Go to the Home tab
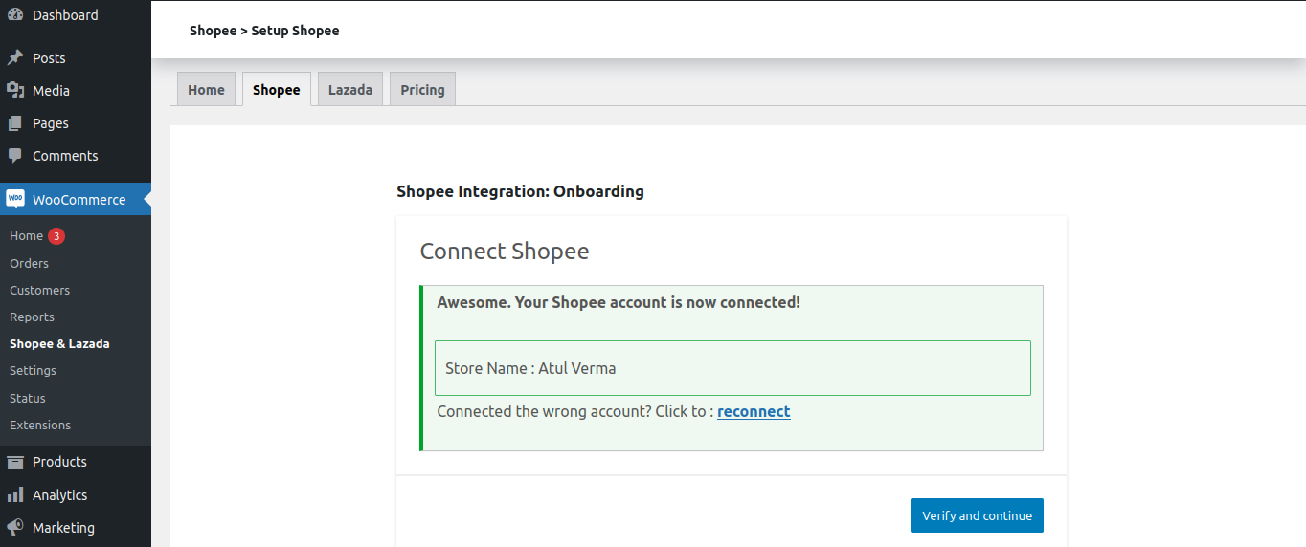1306x547 pixels. pyautogui.click(x=206, y=89)
